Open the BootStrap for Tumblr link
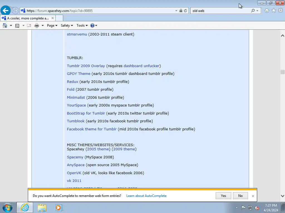Image resolution: width=285 pixels, height=213 pixels. point(86,113)
